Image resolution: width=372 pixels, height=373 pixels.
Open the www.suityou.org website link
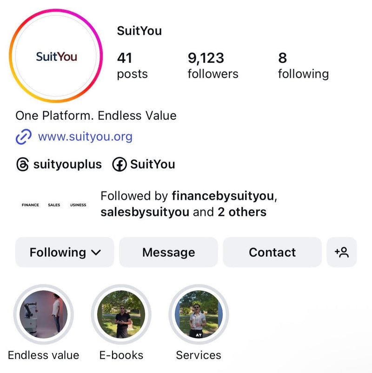coord(85,137)
